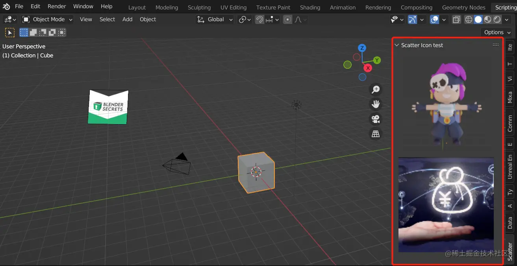
Task: Choose Set a new selection mode icon
Action: [24, 33]
